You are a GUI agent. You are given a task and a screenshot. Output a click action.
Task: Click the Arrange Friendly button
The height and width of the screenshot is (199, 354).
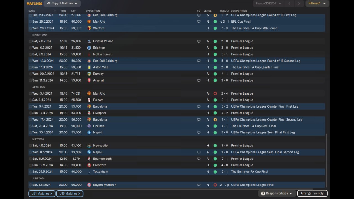click(x=312, y=193)
